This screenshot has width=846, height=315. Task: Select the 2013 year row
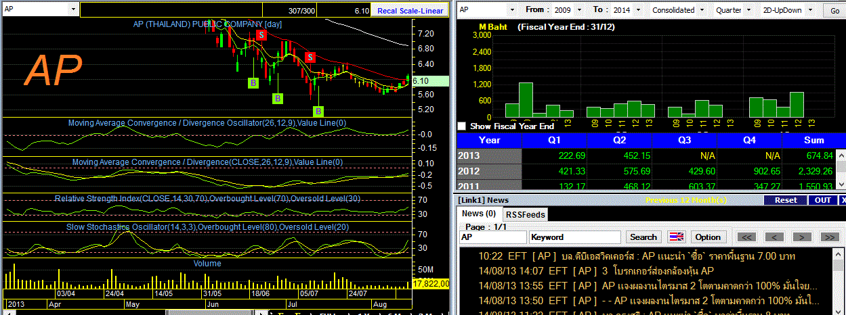pyautogui.click(x=490, y=155)
